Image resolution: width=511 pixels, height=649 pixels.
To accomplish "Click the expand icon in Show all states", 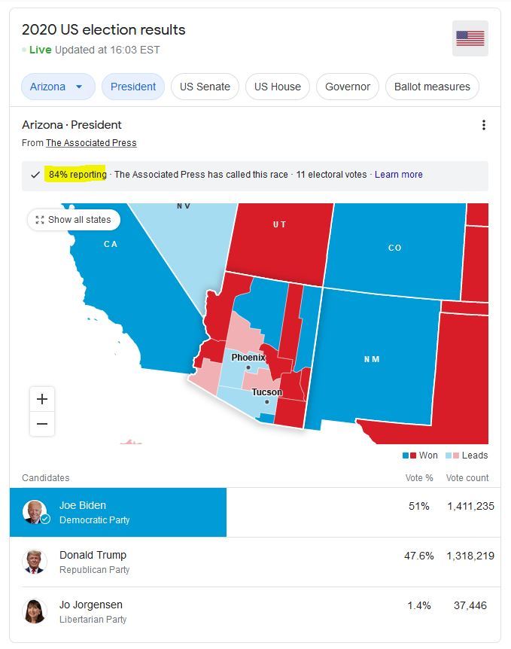I will (x=41, y=220).
